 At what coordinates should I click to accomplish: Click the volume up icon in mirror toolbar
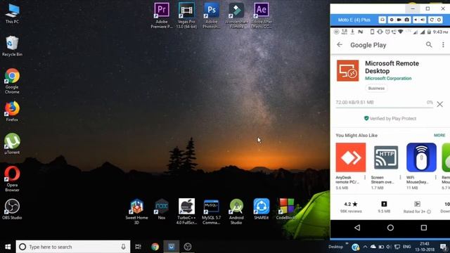(423, 20)
